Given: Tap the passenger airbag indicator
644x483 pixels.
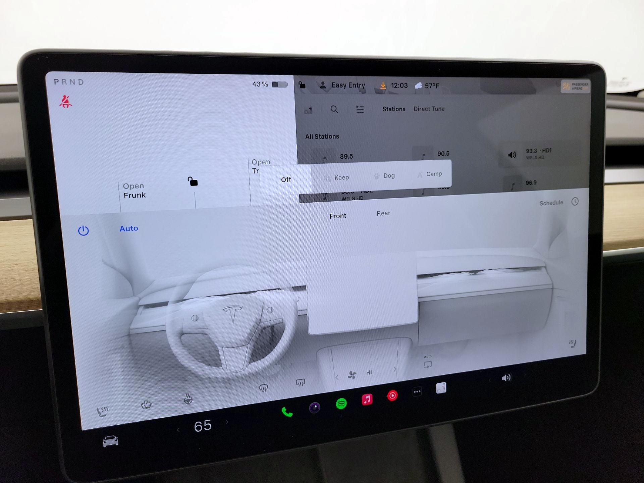Looking at the screenshot, I should [575, 87].
